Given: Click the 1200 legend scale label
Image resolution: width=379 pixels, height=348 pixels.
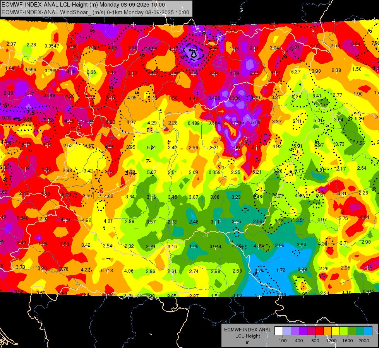Looking at the screenshot, I should pos(331,341).
